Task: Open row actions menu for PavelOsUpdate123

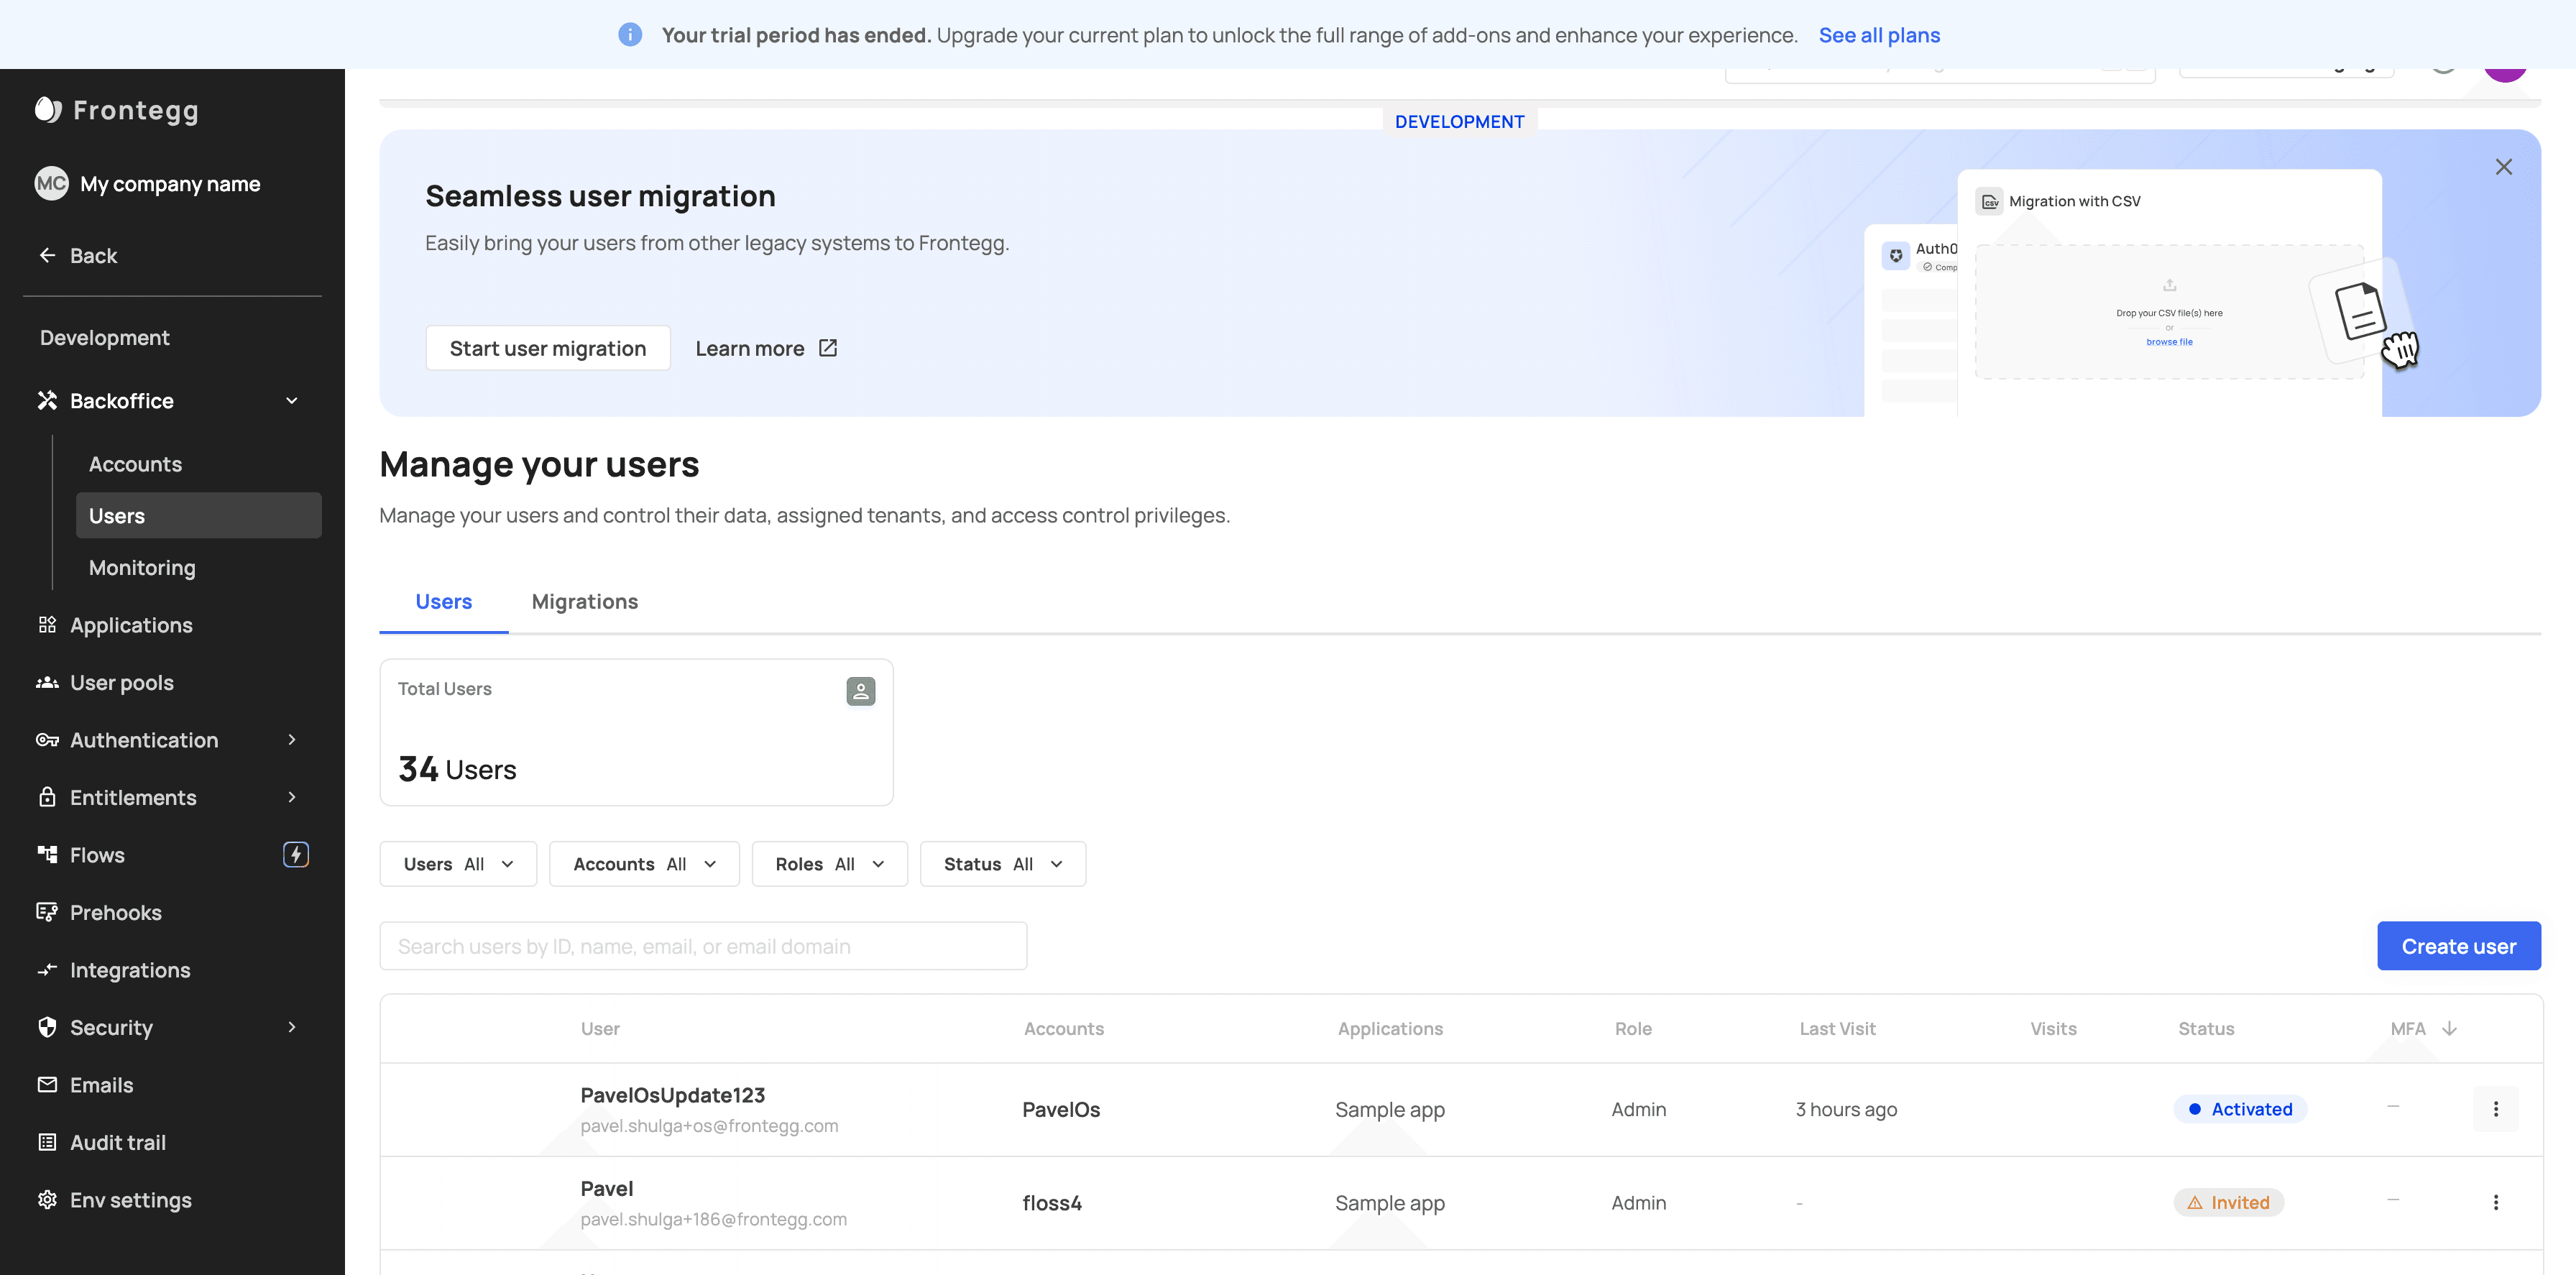Action: [2495, 1109]
